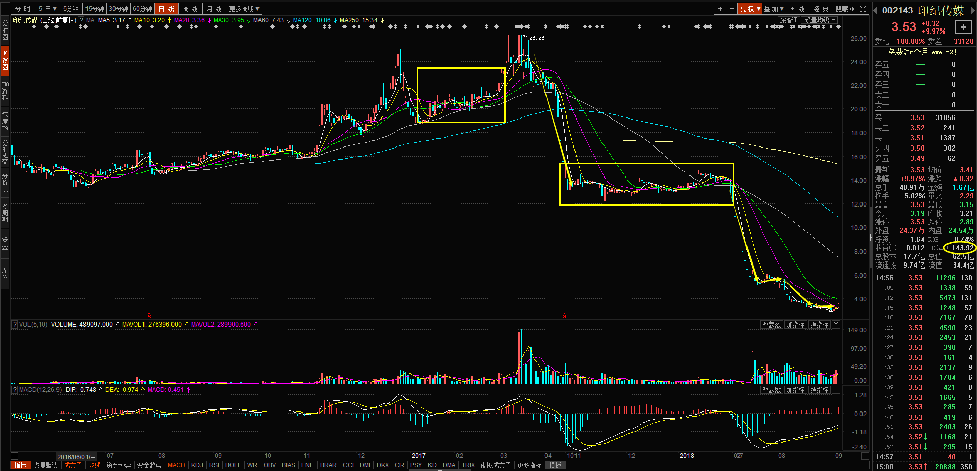Switch to 周线 weekly chart tab
Image resolution: width=977 pixels, height=471 pixels.
point(190,9)
